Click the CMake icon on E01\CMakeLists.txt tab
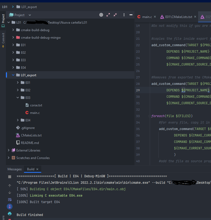The height and width of the screenshot is (220, 211). coord(162,17)
